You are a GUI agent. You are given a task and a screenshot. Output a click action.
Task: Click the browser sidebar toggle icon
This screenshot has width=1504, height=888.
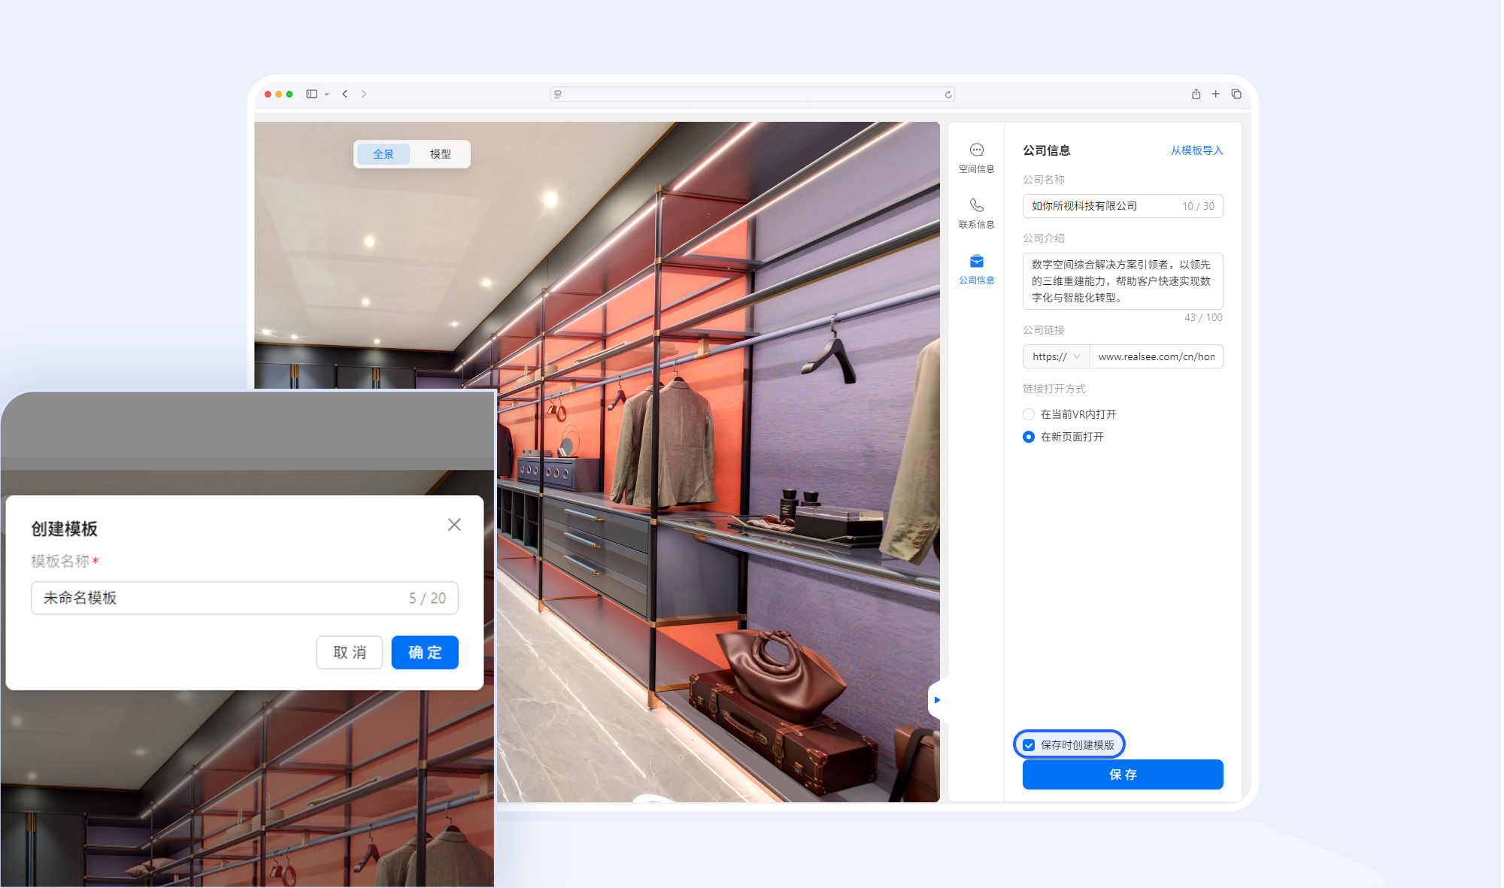(x=311, y=94)
